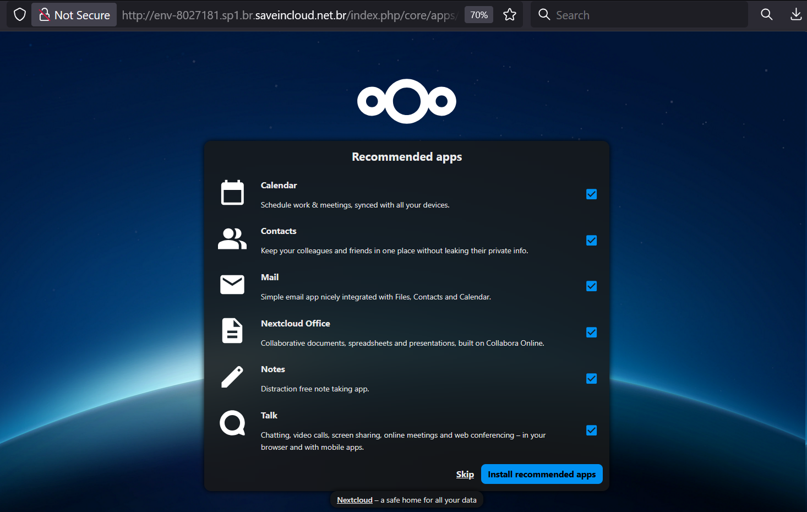
Task: Uncheck the Mail app checkbox
Action: [592, 286]
